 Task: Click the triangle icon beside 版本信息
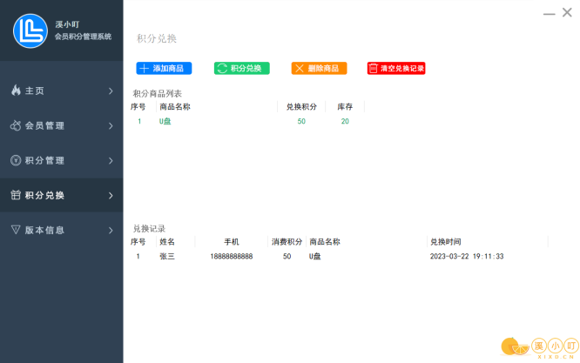click(16, 230)
